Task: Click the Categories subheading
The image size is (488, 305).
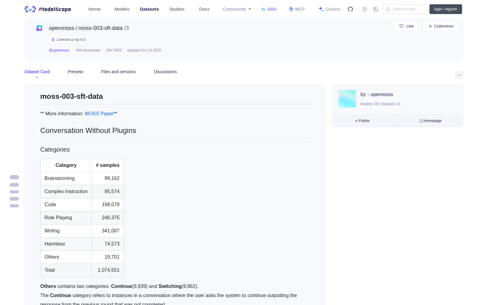Action: [55, 149]
